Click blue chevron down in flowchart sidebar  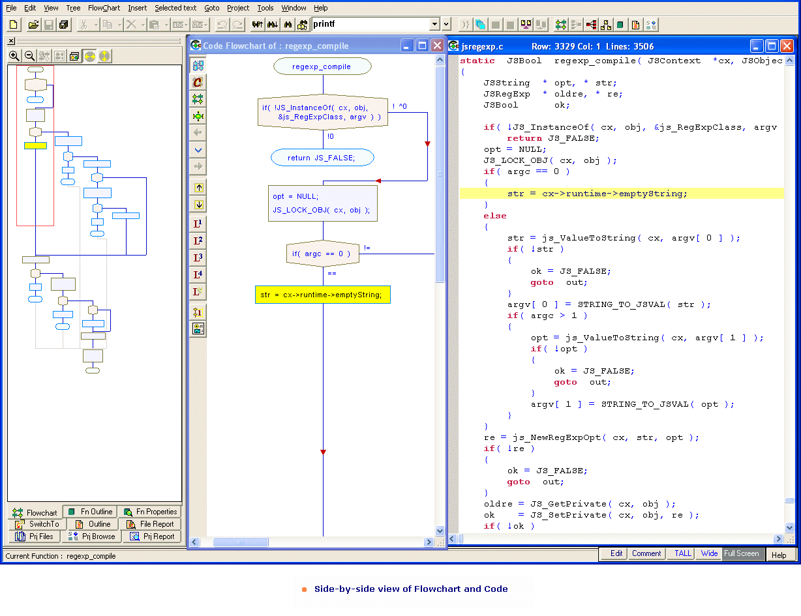[x=198, y=150]
